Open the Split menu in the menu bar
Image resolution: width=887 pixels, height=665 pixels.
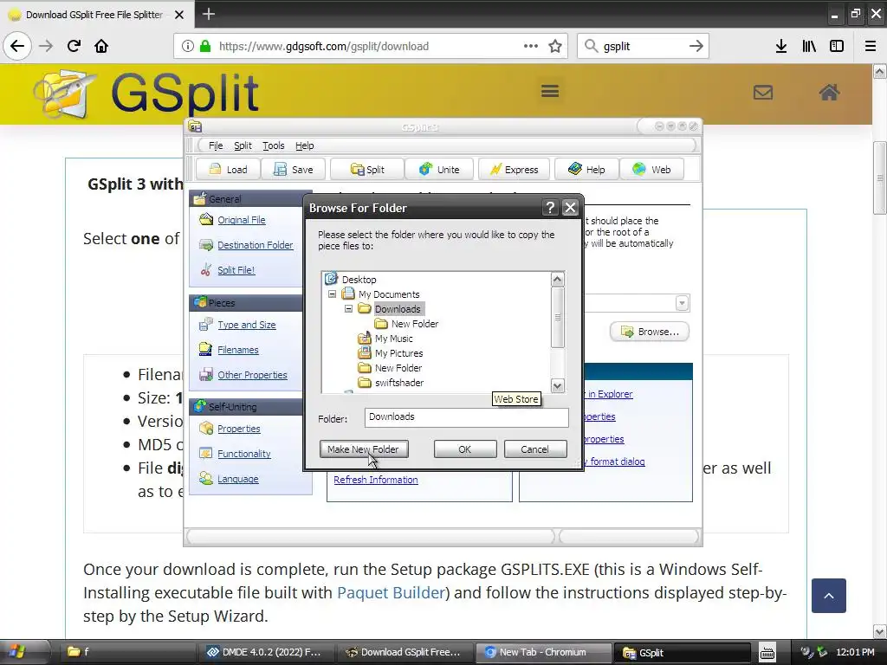[243, 145]
